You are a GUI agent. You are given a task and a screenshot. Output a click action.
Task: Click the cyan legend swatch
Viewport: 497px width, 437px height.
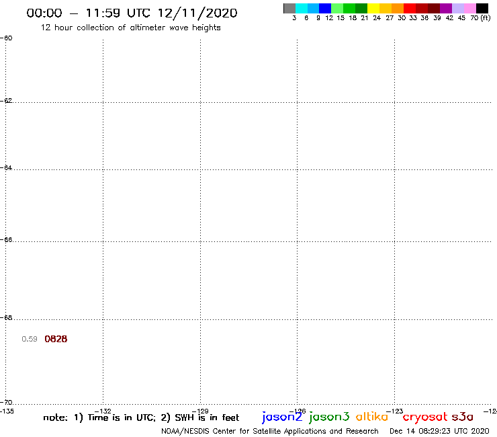coord(302,8)
